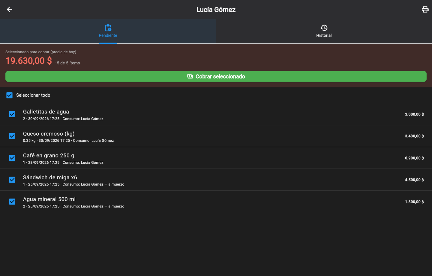
Task: Click the '5 de 5 ítems' count
Action: point(68,63)
